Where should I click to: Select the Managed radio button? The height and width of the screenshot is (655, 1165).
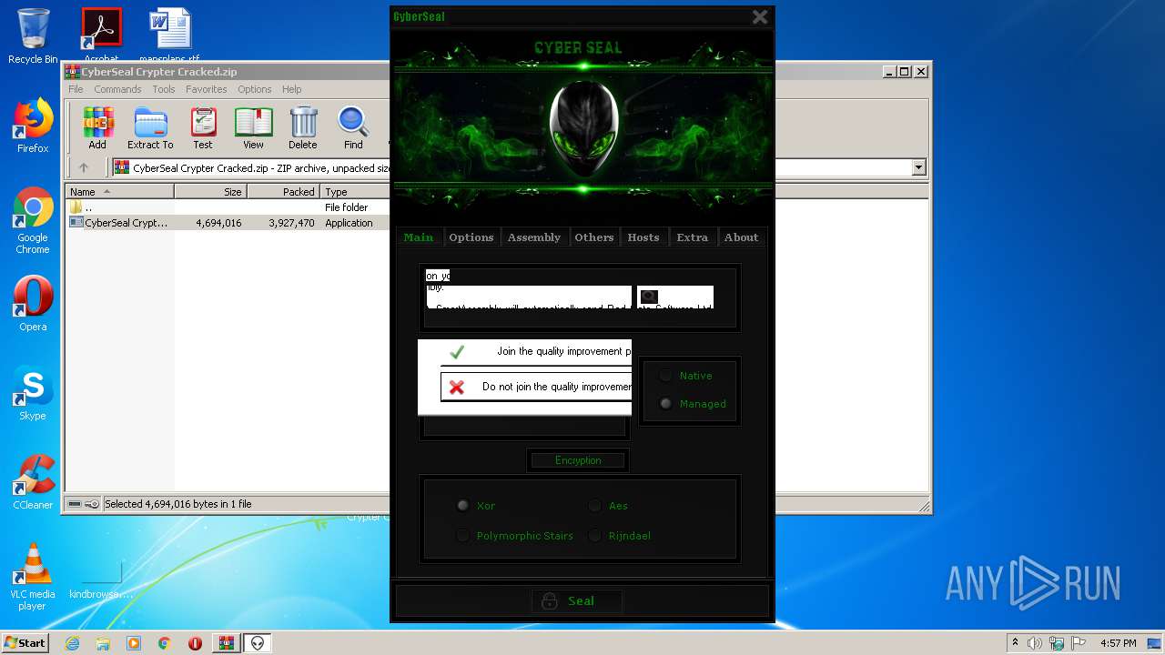[665, 404]
